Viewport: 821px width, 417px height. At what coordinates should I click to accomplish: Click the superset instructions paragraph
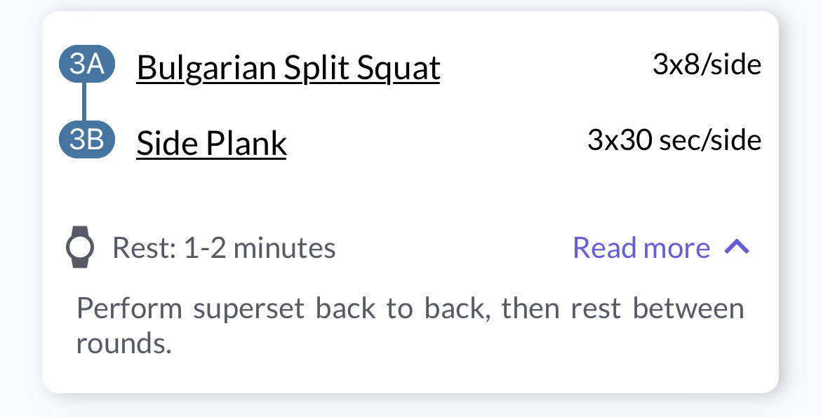(410, 325)
